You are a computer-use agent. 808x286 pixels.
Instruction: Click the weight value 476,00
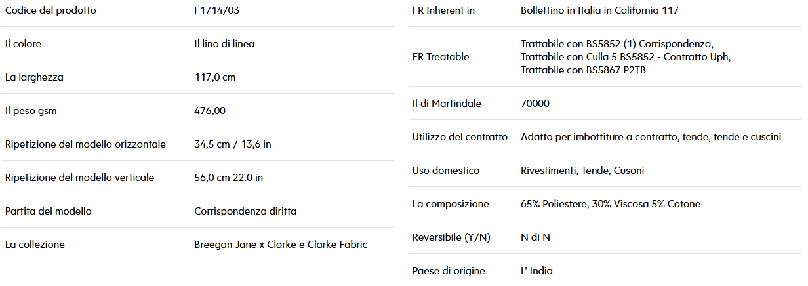click(210, 111)
